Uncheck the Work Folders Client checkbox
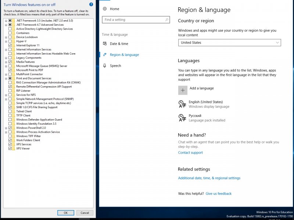 click(x=10, y=140)
